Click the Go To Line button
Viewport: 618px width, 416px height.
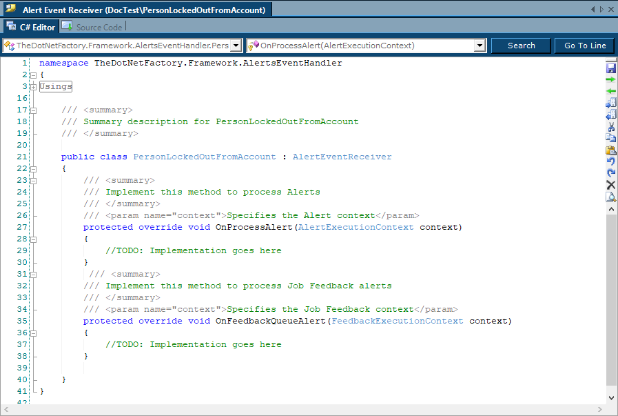[x=584, y=43]
